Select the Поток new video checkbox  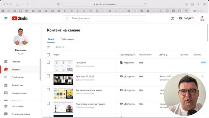(48, 62)
